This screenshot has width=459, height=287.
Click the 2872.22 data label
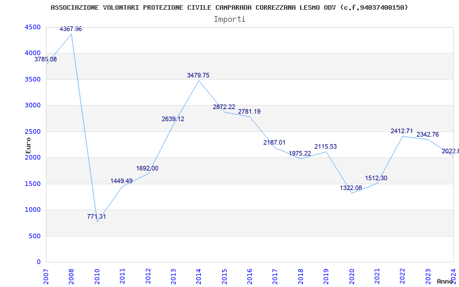click(x=224, y=107)
